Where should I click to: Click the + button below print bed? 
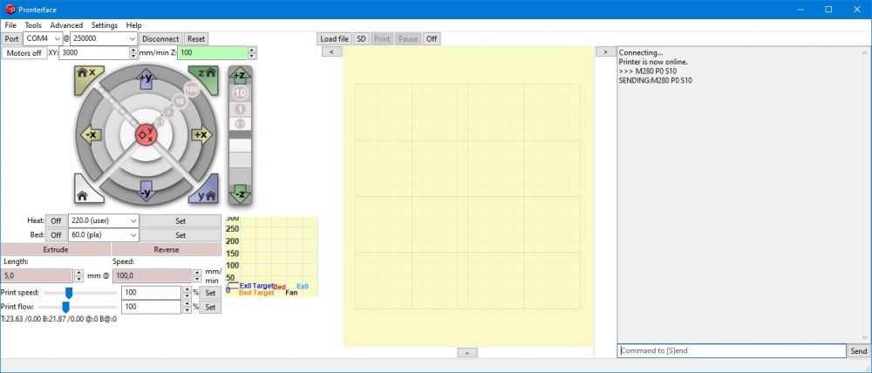coord(467,352)
